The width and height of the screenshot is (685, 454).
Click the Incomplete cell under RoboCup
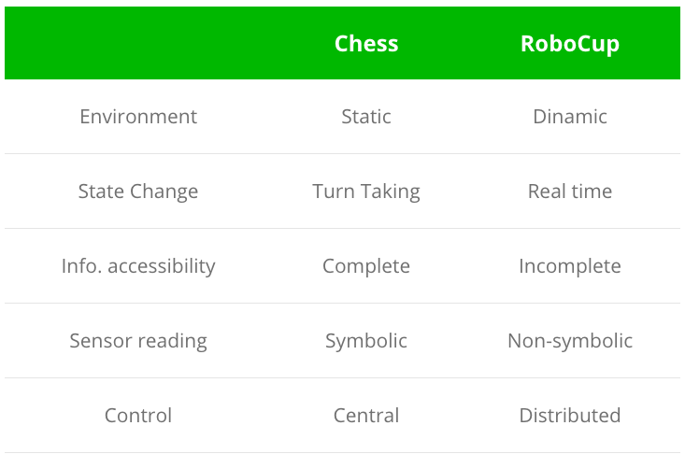[570, 266]
